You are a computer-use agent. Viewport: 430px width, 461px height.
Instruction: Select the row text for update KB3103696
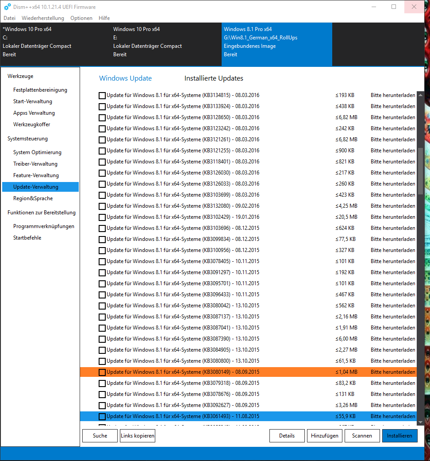click(x=183, y=228)
